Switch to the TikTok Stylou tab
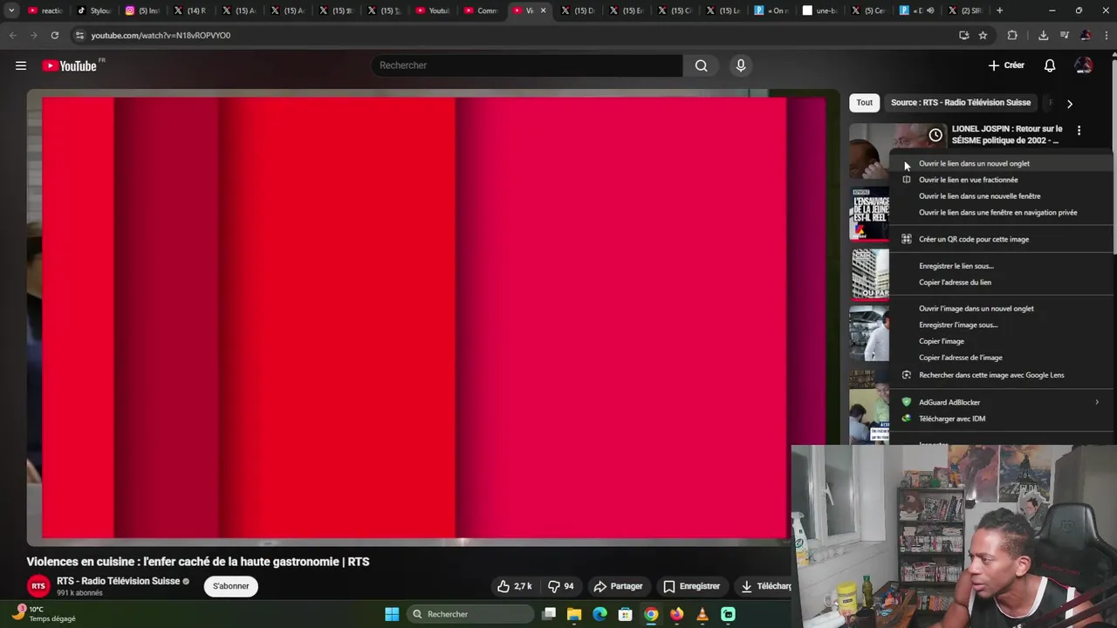1117x628 pixels. (x=93, y=10)
